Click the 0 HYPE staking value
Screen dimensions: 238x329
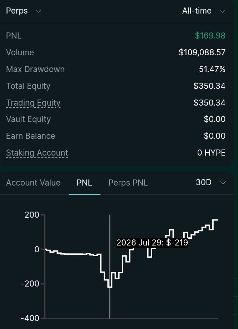[211, 153]
